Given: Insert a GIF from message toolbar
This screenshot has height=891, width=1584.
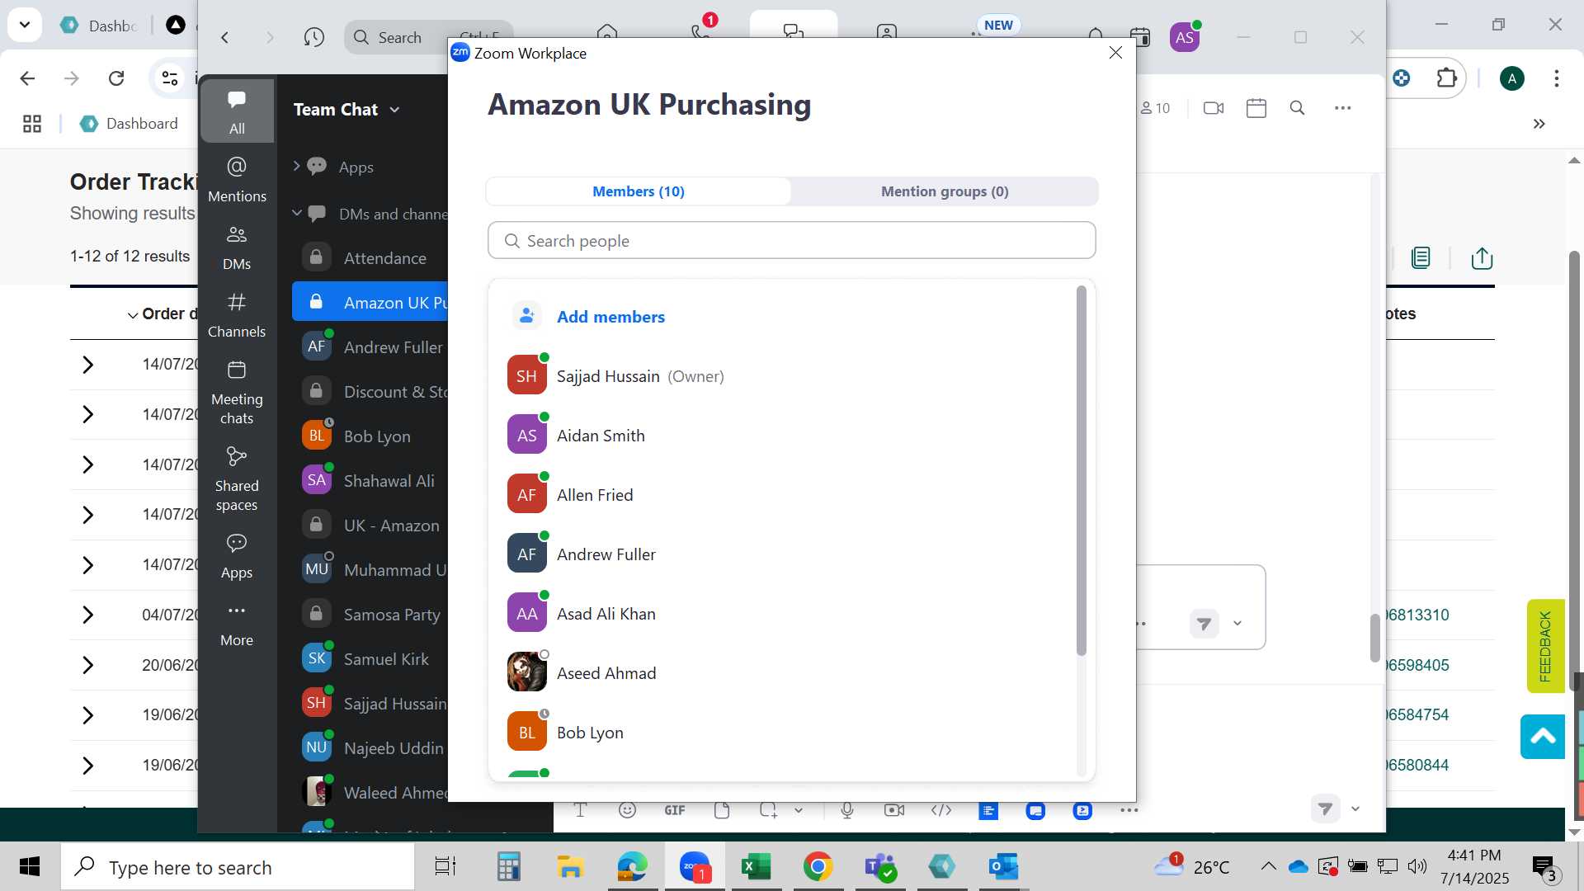Looking at the screenshot, I should pos(675,810).
